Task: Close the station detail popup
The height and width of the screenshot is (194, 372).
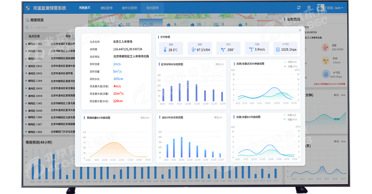Action: 300,31
